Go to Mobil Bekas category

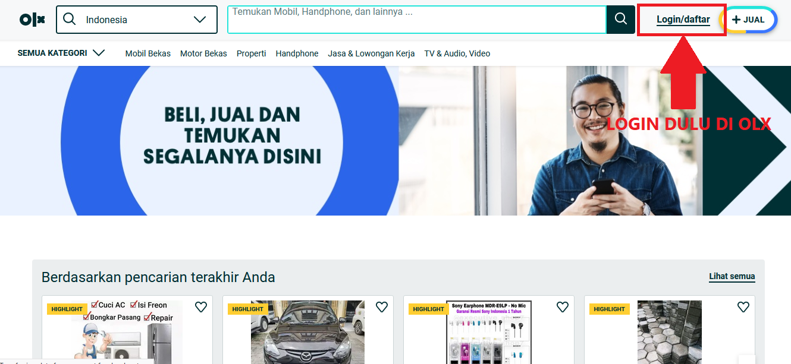point(148,53)
